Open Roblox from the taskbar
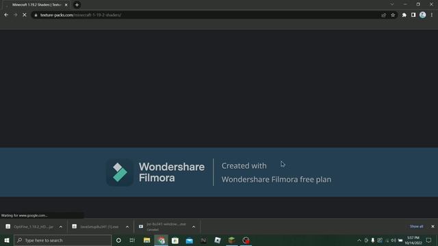 [218, 241]
